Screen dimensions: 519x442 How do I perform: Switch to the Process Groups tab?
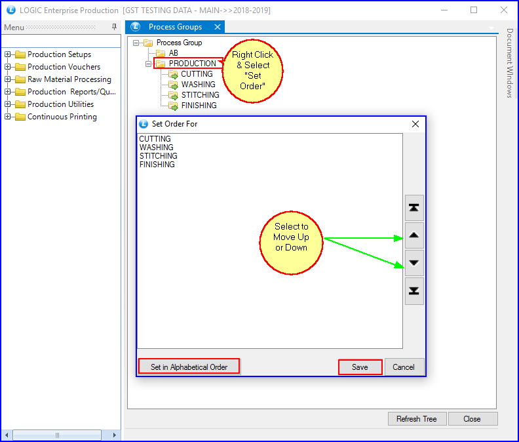click(174, 27)
